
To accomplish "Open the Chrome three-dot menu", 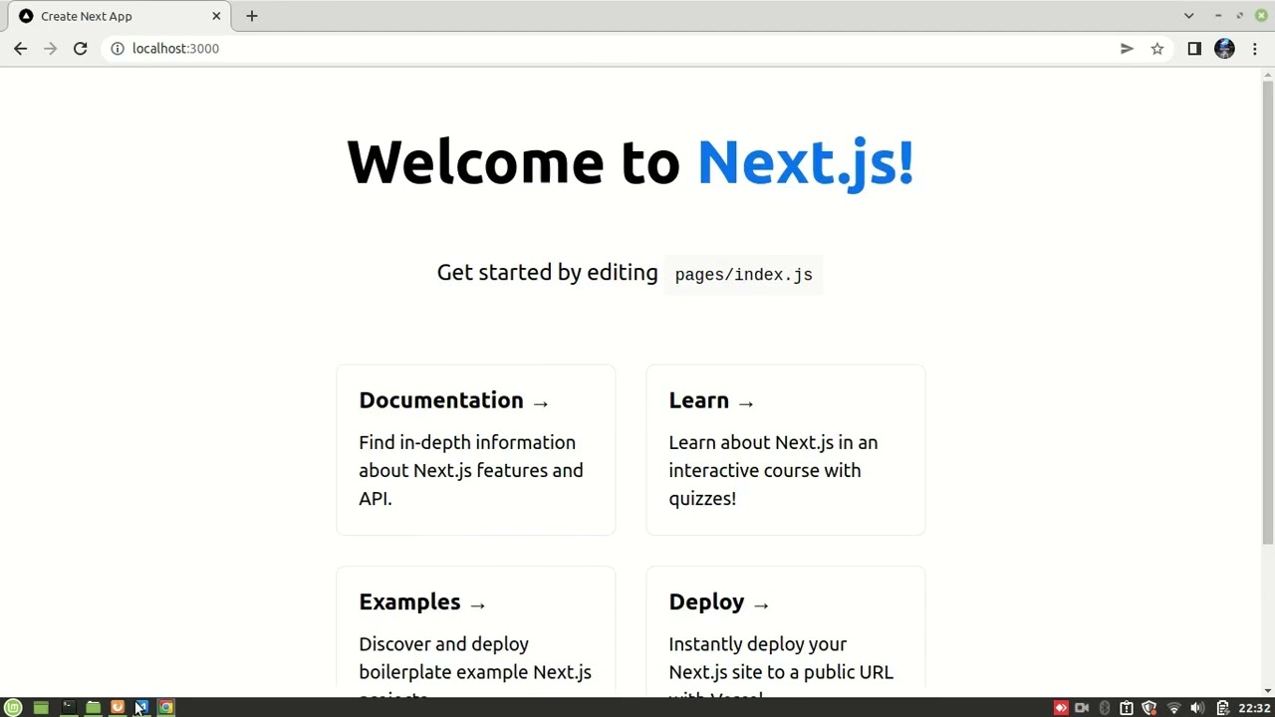I will [1255, 48].
